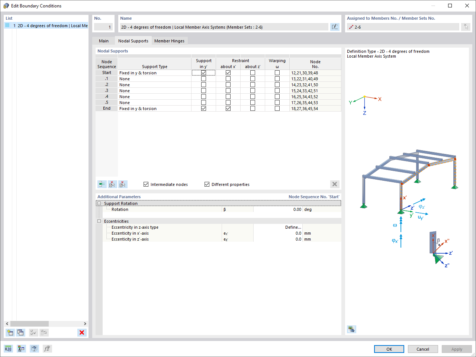Toggle Support in y' for Start row
This screenshot has width=476, height=357.
203,73
